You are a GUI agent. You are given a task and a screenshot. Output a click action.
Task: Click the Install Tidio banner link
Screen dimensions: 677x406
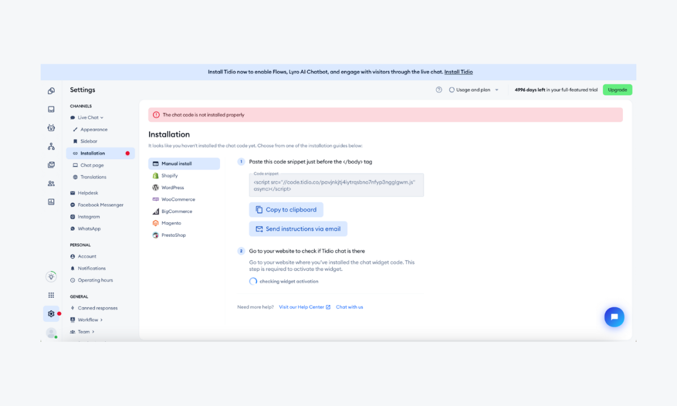click(x=459, y=72)
